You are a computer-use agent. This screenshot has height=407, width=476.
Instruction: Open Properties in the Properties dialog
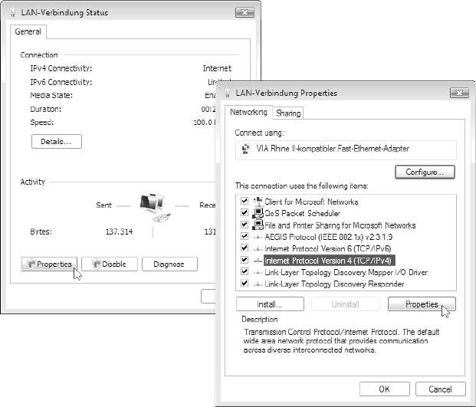[422, 304]
